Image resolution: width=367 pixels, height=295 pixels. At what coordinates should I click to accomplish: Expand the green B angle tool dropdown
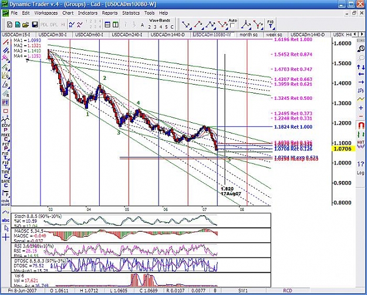click(8, 70)
